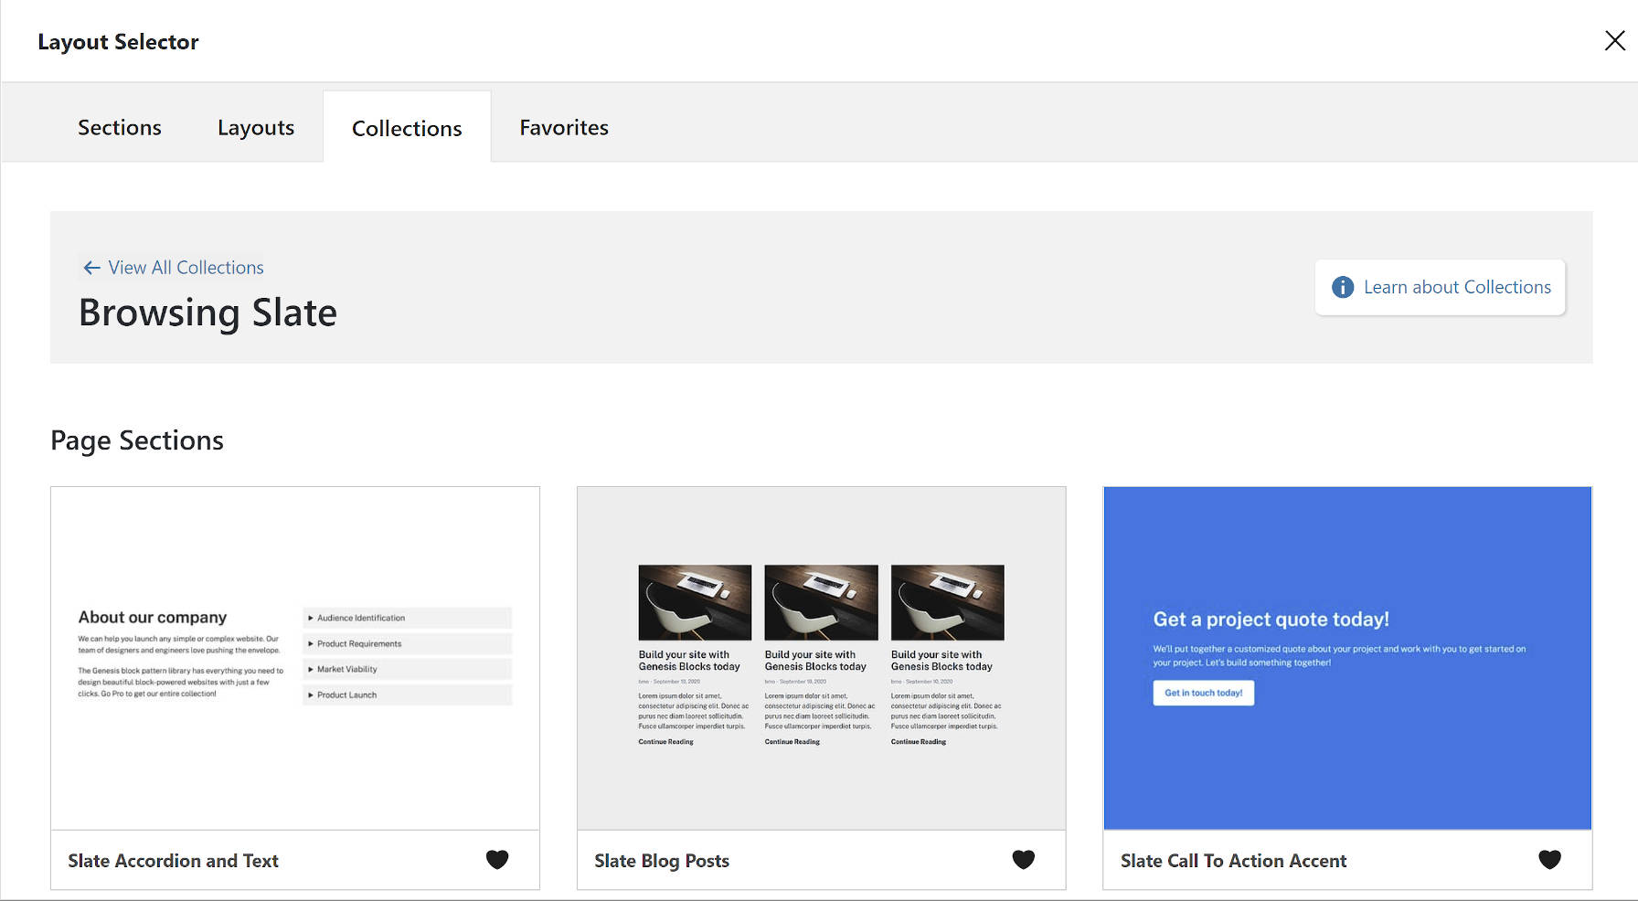Image resolution: width=1638 pixels, height=901 pixels.
Task: Click the Slate Call To Action Accent title
Action: tap(1233, 860)
